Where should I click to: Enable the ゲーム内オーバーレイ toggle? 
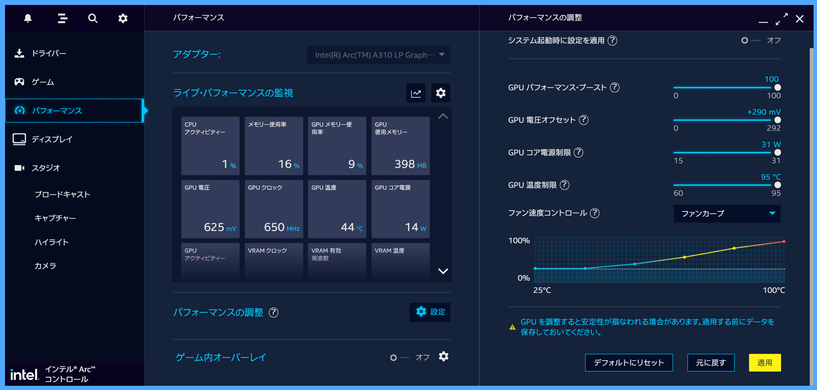pyautogui.click(x=399, y=357)
